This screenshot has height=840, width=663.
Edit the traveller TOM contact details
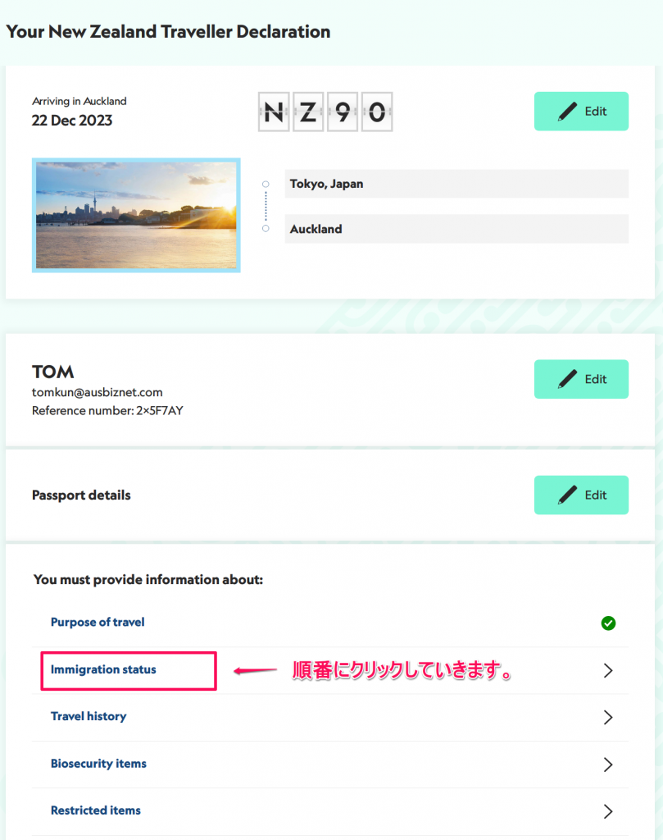pyautogui.click(x=581, y=379)
